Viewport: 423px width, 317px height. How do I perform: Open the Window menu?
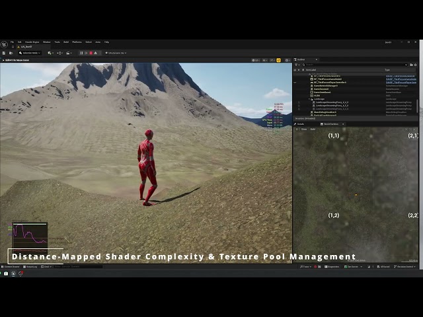(x=47, y=42)
